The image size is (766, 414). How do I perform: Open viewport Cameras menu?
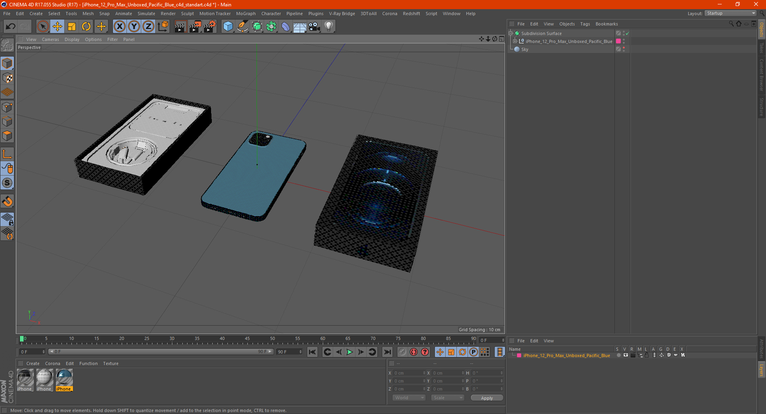pyautogui.click(x=50, y=39)
